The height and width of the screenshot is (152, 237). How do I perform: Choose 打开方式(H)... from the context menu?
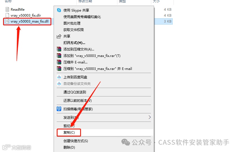[x=74, y=43]
